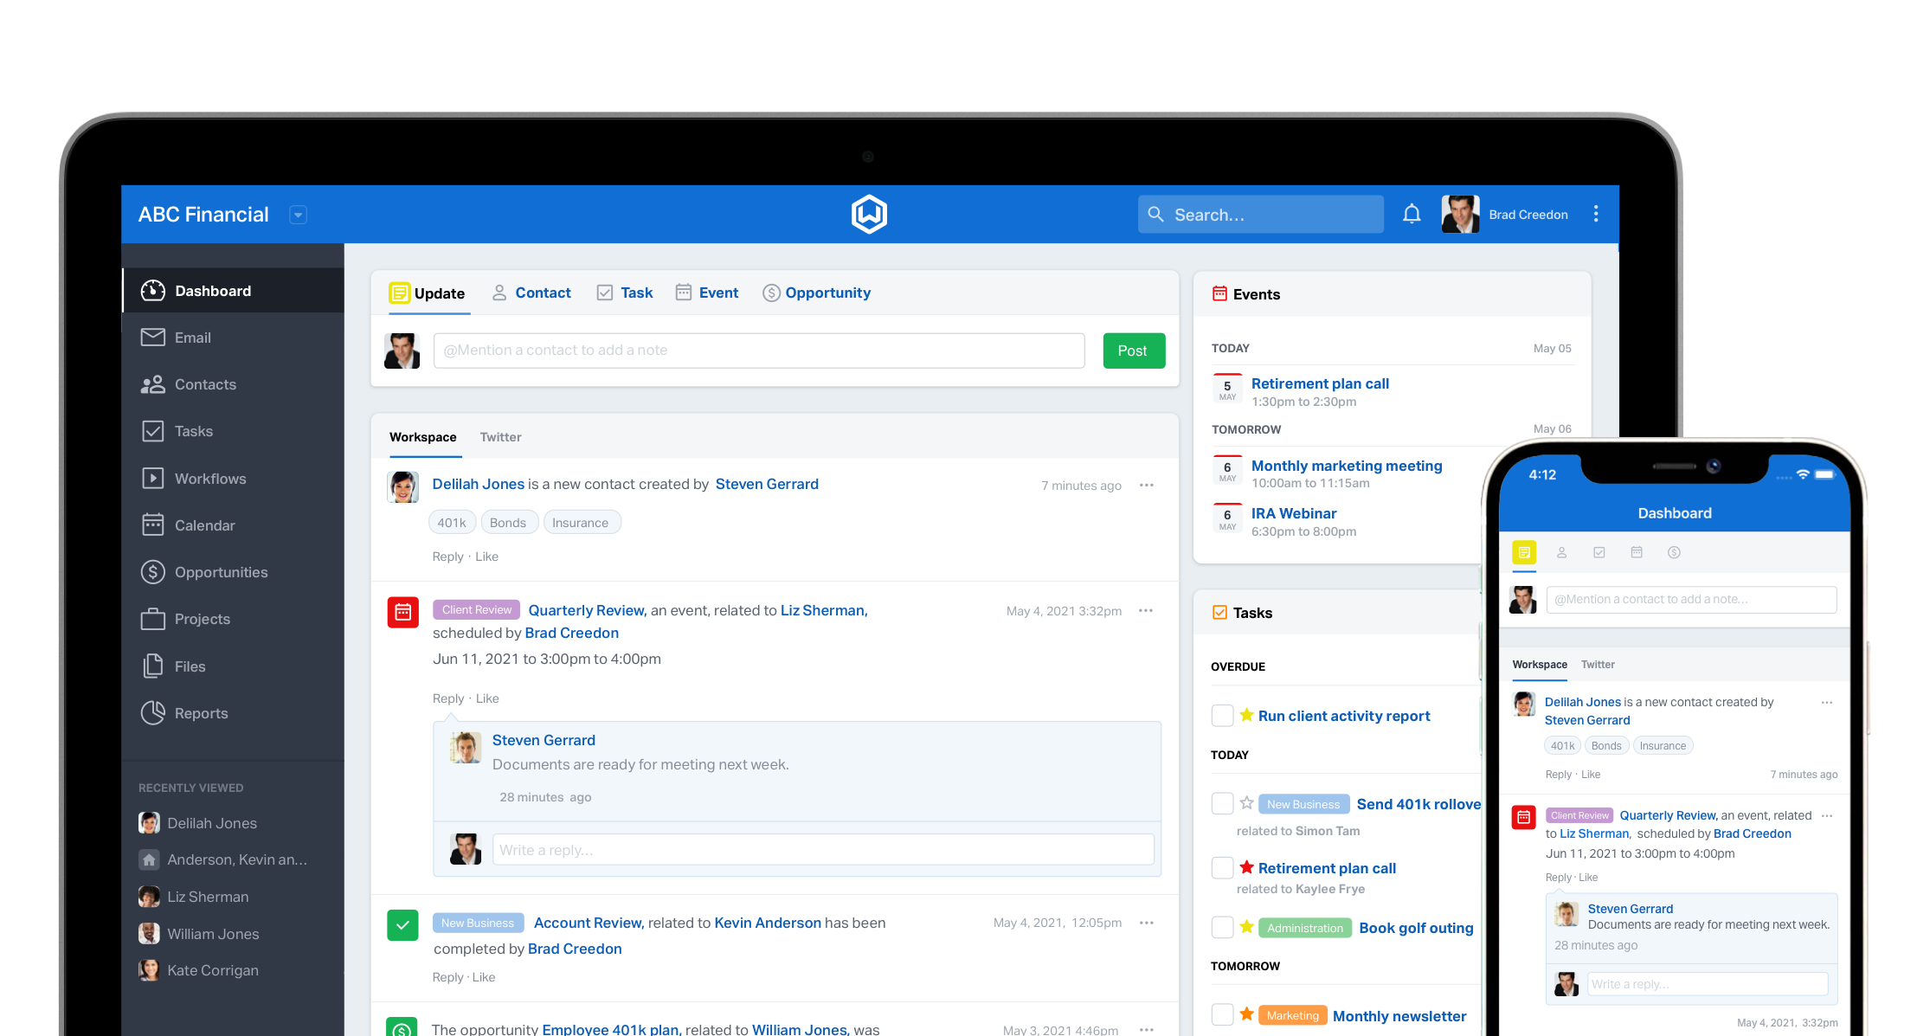Click the Opportunities dollar icon in sidebar

click(x=153, y=571)
